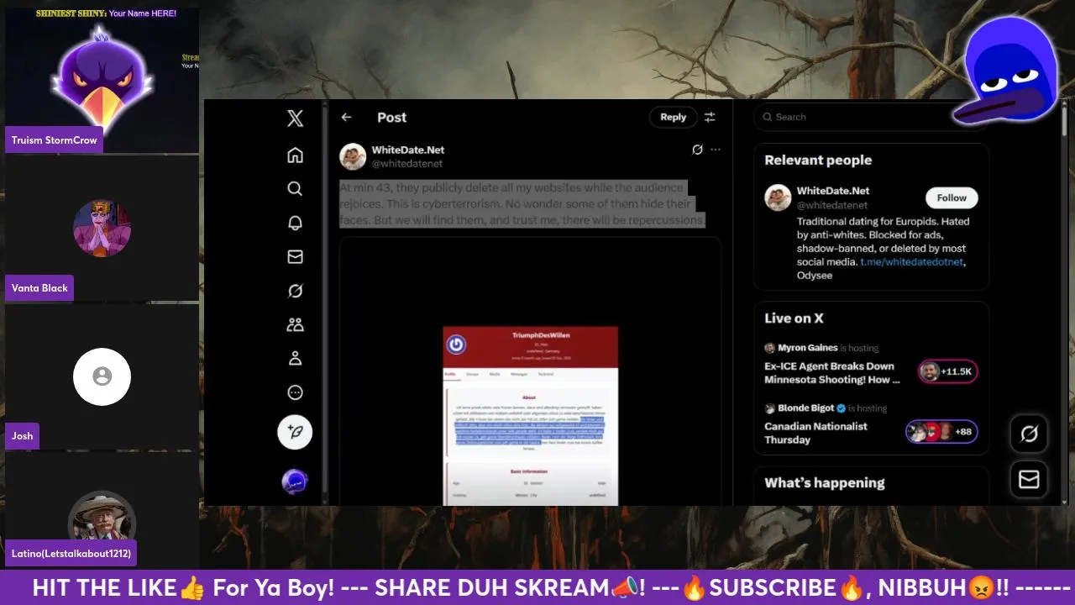
Task: Open Communities people icon
Action: tap(295, 324)
